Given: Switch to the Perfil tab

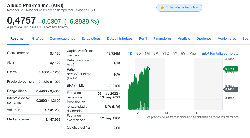Looking at the screenshot, I should (x=143, y=39).
